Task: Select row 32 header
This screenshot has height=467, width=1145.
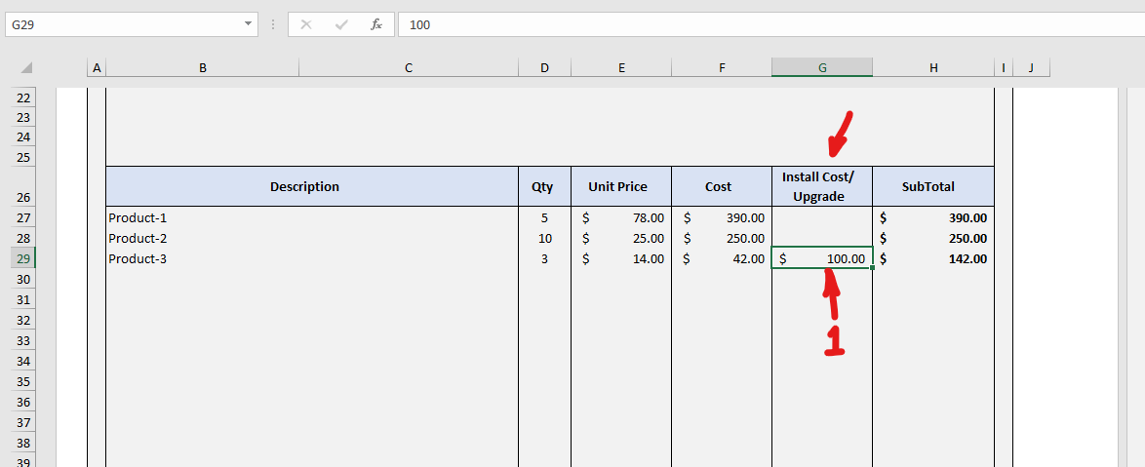Action: [23, 320]
